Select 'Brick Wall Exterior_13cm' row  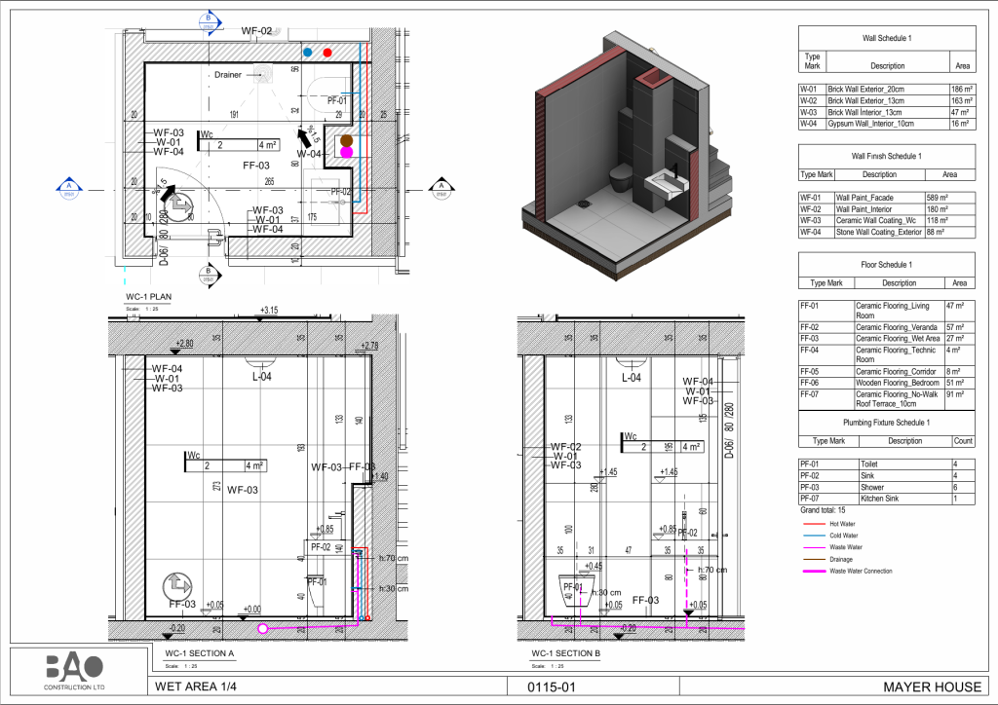coord(887,100)
